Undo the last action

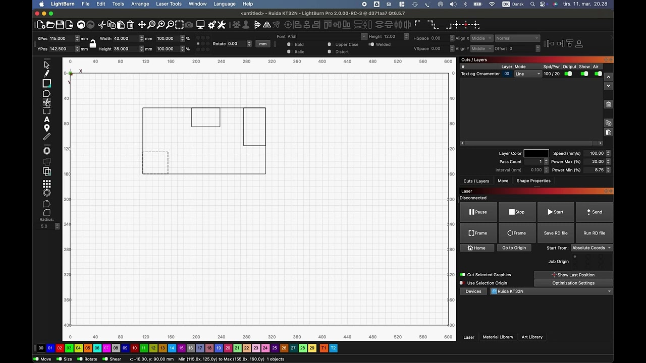point(81,25)
